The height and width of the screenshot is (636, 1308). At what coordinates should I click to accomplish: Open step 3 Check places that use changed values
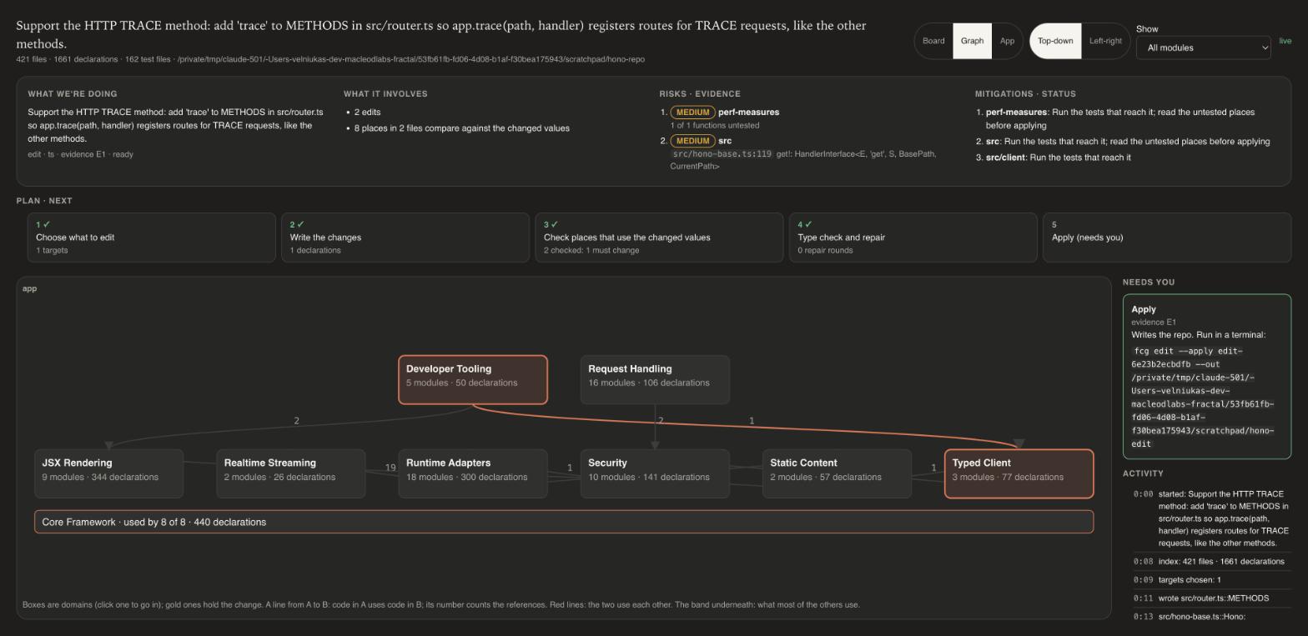tap(659, 238)
